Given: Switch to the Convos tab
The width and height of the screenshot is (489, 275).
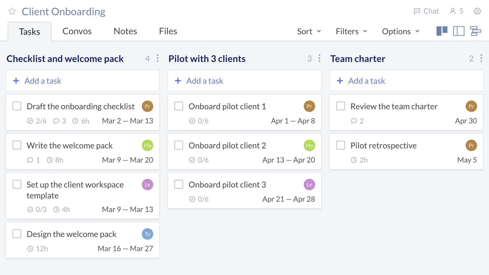Looking at the screenshot, I should pos(77,31).
